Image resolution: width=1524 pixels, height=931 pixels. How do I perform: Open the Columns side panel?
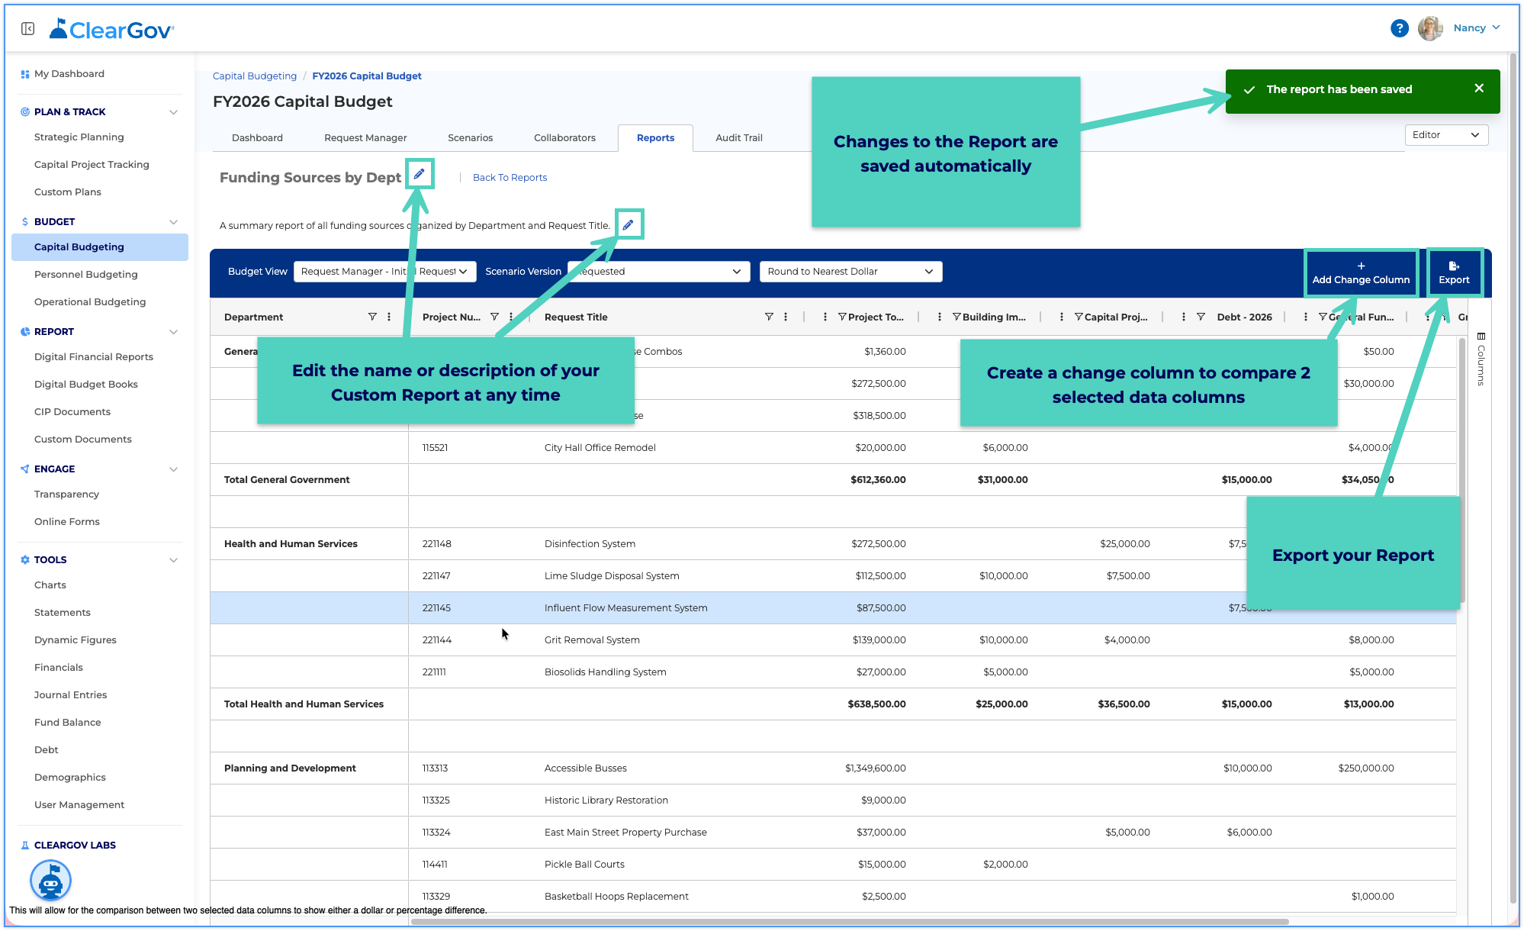[x=1481, y=359]
